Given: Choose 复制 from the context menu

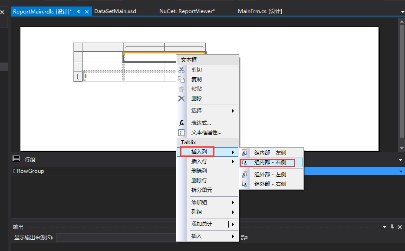Looking at the screenshot, I should 207,79.
